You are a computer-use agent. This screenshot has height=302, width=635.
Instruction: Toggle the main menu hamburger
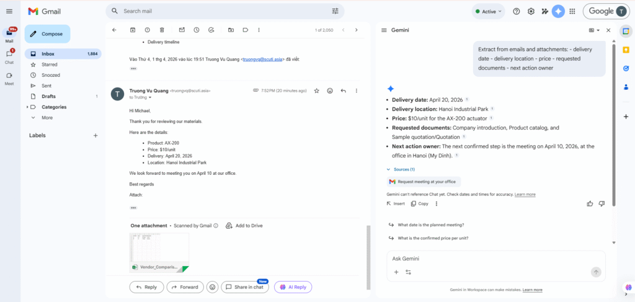9,11
